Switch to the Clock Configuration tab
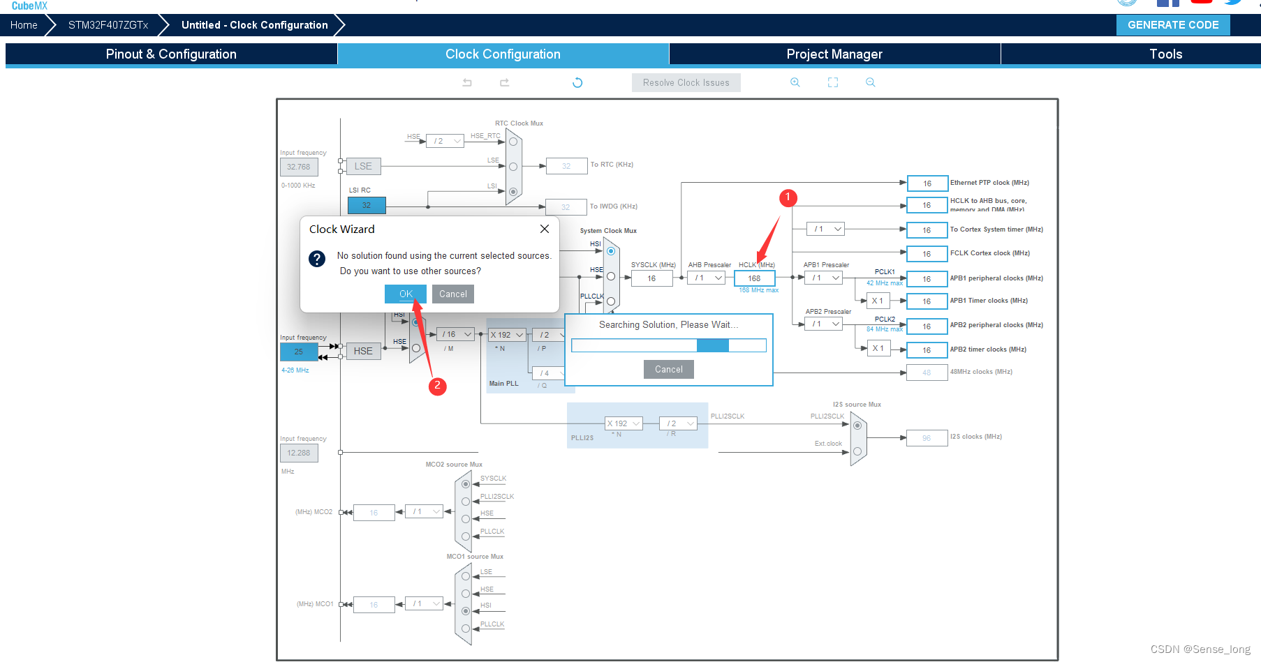This screenshot has width=1261, height=662. pos(503,54)
